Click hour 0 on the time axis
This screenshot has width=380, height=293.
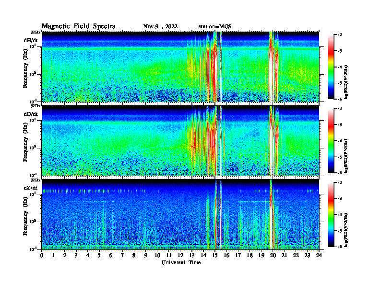(42, 256)
